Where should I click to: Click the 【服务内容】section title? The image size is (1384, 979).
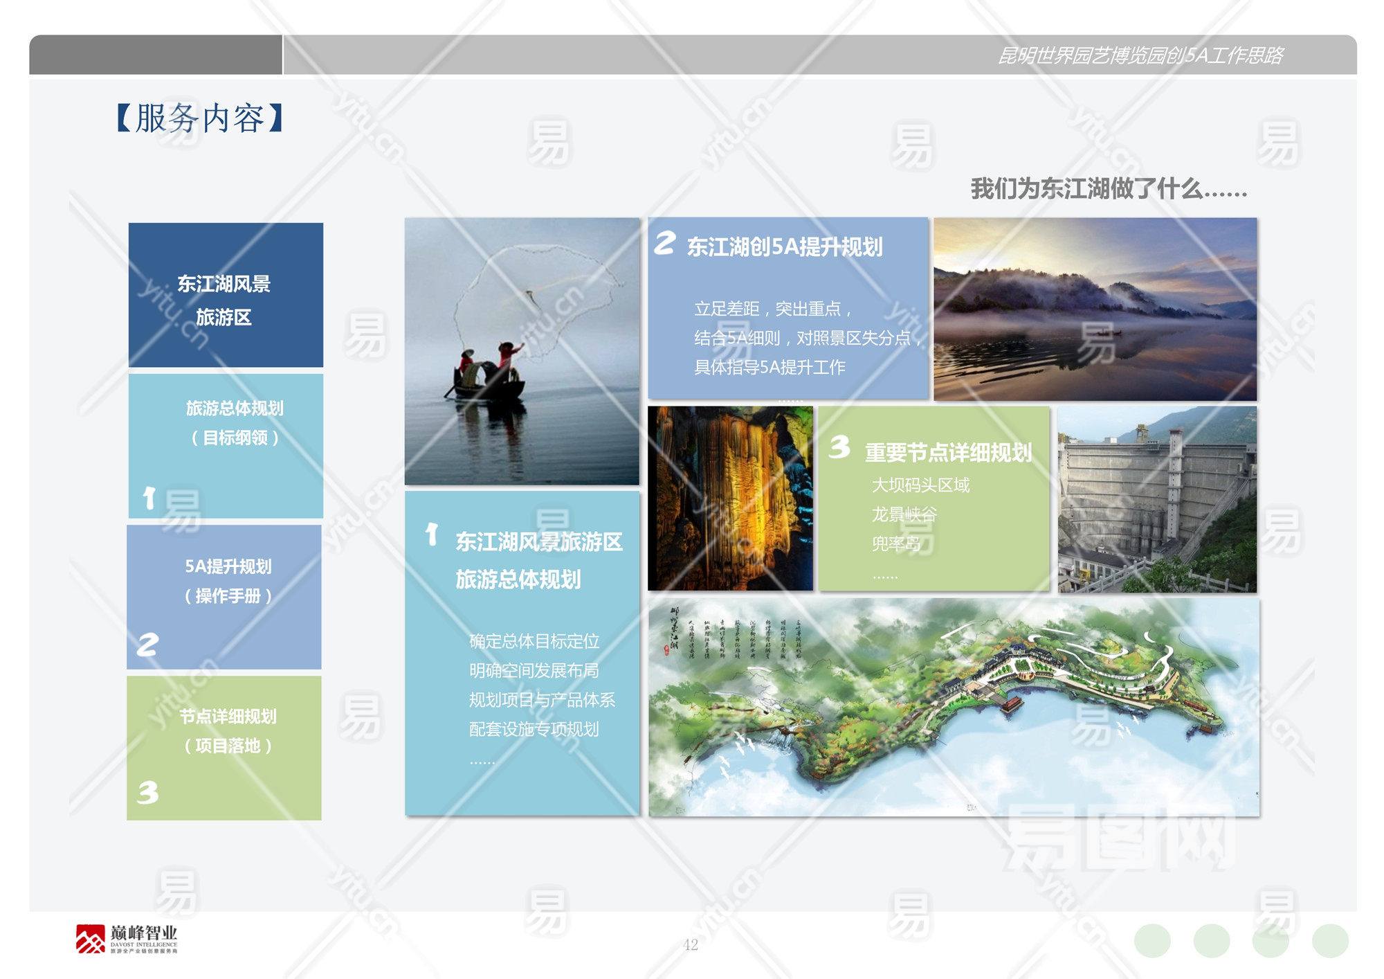pyautogui.click(x=200, y=118)
